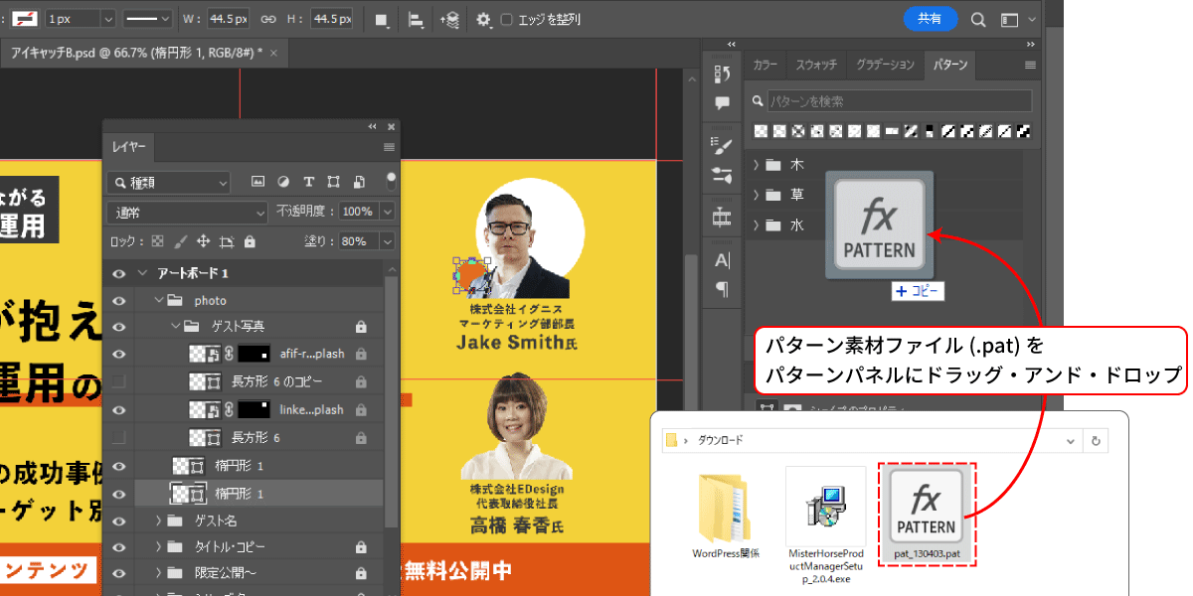Switch to the カラー tab
Viewport: 1193px width, 596px height.
tap(766, 65)
